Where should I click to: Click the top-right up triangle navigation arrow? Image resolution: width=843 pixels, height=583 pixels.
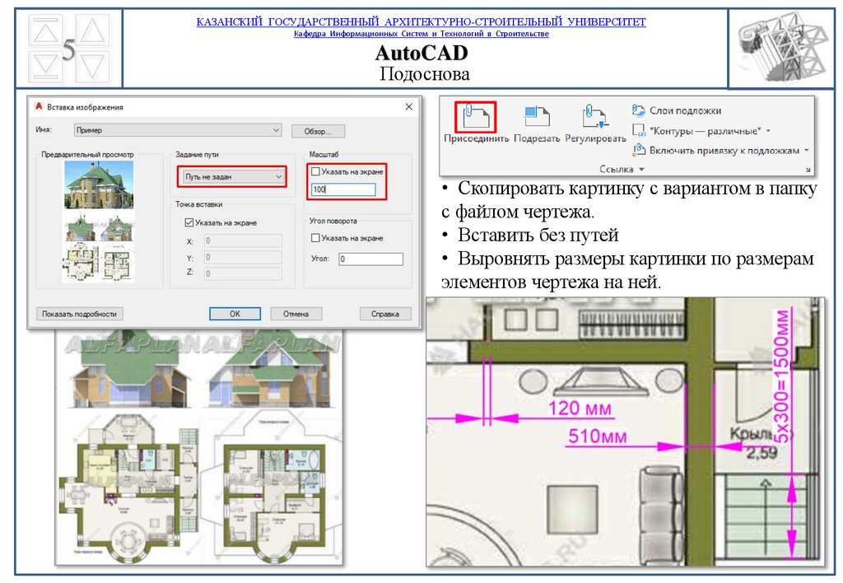(92, 30)
